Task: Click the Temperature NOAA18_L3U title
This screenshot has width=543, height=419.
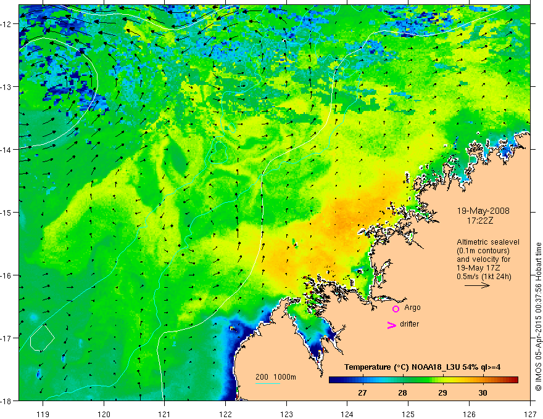Action: click(x=422, y=367)
